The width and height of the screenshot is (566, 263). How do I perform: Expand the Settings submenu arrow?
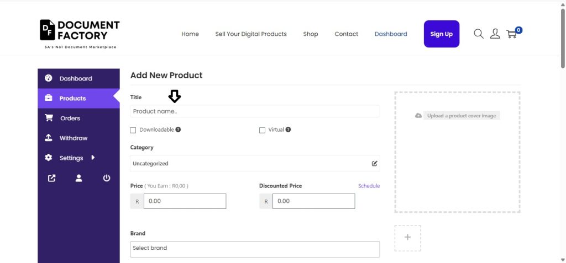pyautogui.click(x=93, y=158)
